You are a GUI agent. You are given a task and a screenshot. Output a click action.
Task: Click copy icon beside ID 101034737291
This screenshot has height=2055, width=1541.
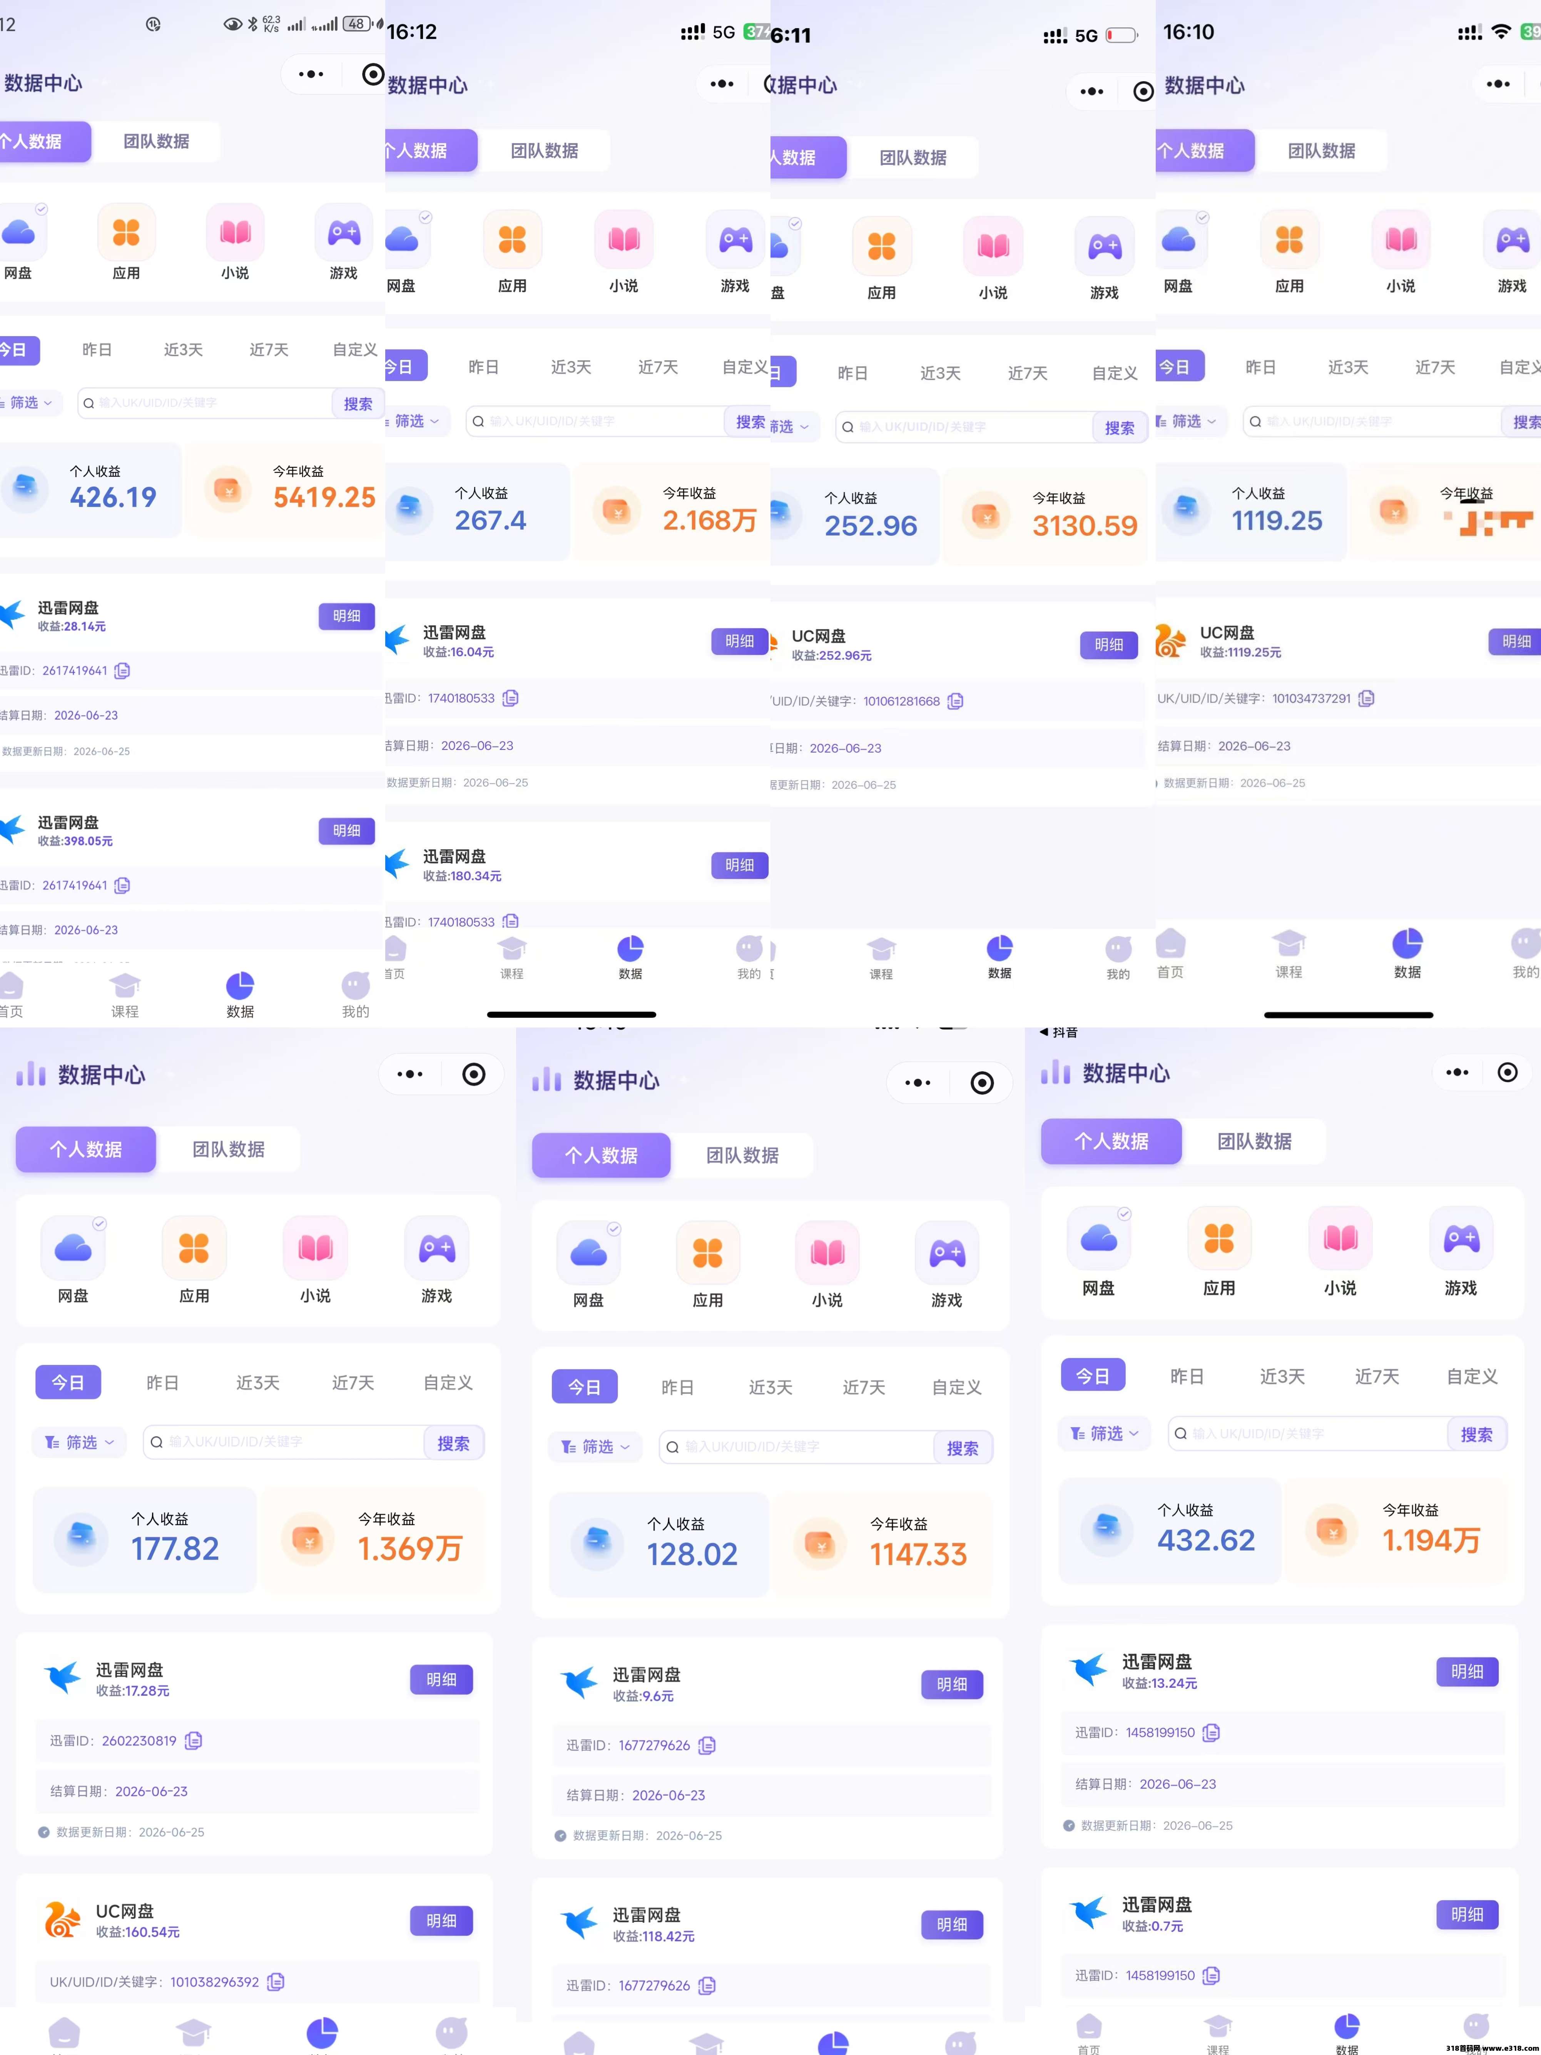[x=1366, y=698]
